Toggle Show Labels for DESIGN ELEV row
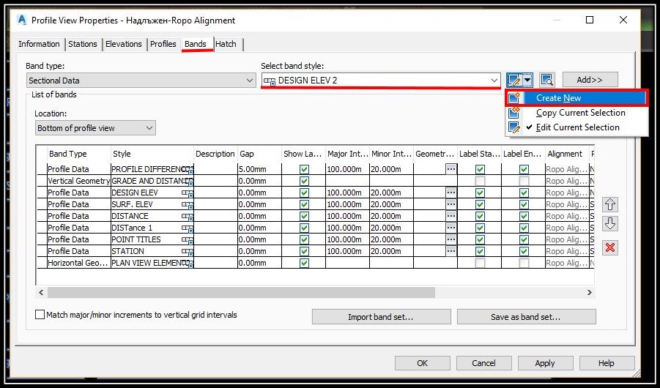The width and height of the screenshot is (660, 388). (304, 193)
